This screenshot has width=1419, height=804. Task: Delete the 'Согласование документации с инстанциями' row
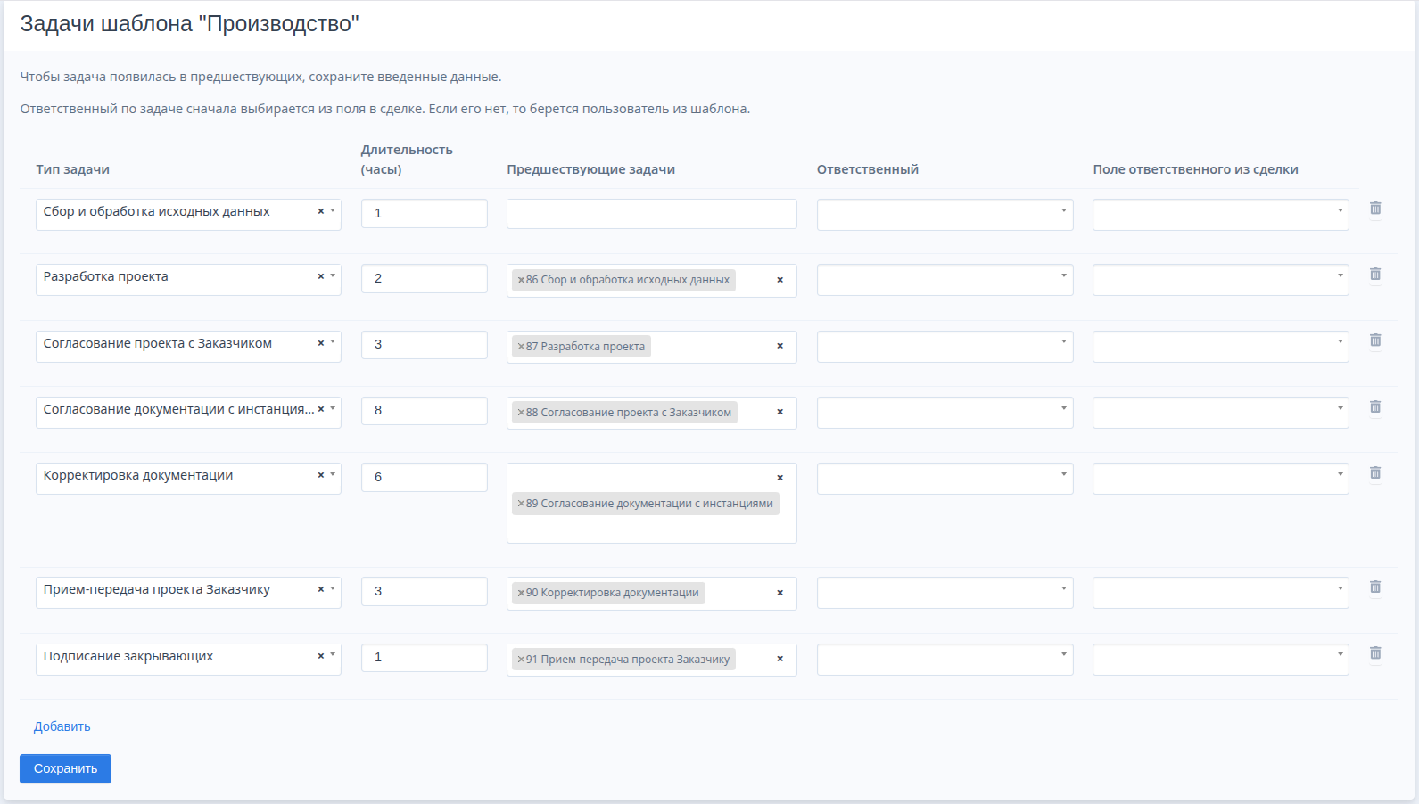pyautogui.click(x=1375, y=407)
